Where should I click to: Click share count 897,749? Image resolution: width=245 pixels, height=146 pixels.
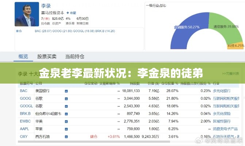point(133,114)
